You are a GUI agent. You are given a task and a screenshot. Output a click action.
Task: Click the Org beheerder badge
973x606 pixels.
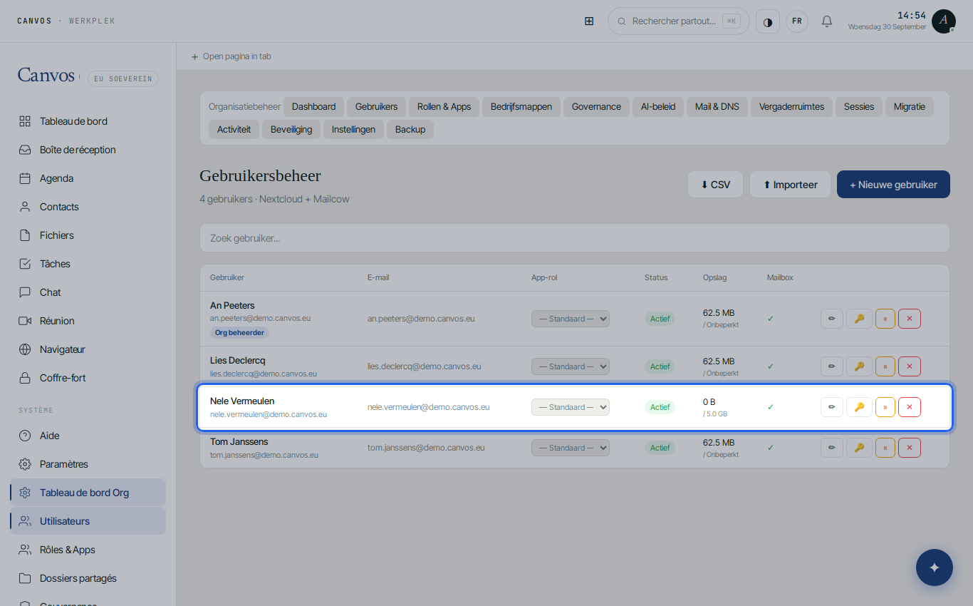(239, 333)
